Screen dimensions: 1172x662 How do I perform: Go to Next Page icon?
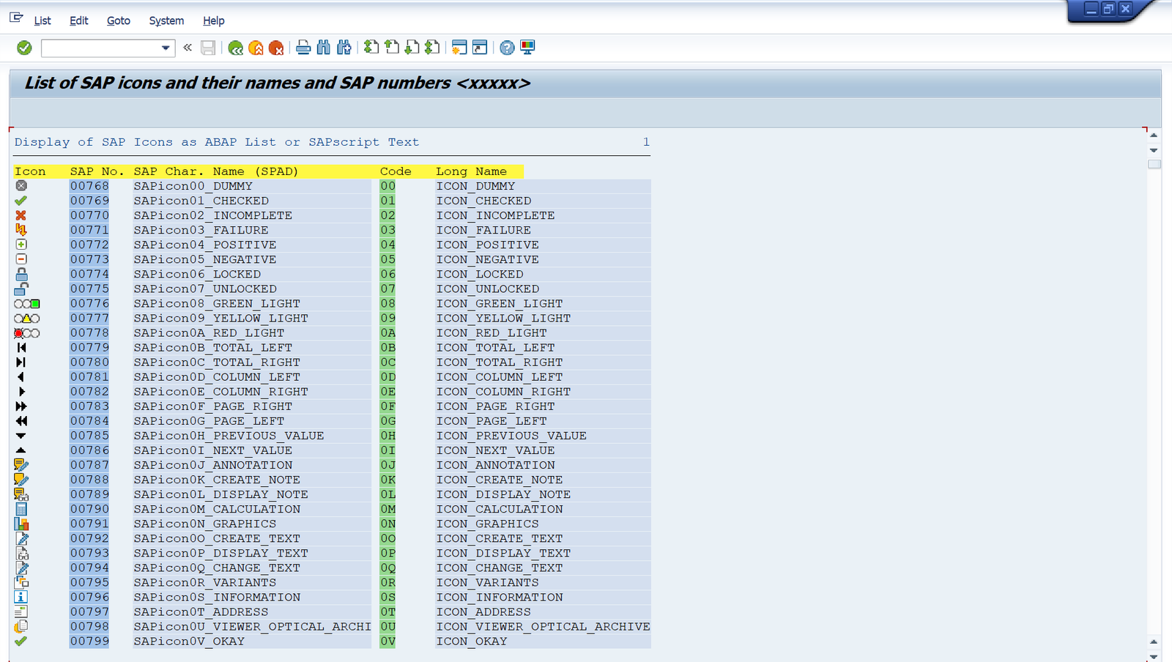pos(412,48)
